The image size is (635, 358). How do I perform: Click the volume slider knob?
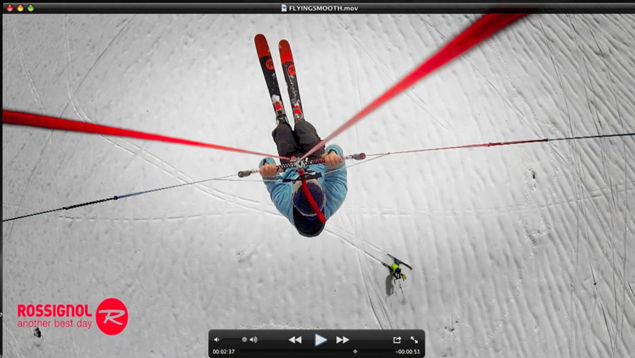[244, 340]
